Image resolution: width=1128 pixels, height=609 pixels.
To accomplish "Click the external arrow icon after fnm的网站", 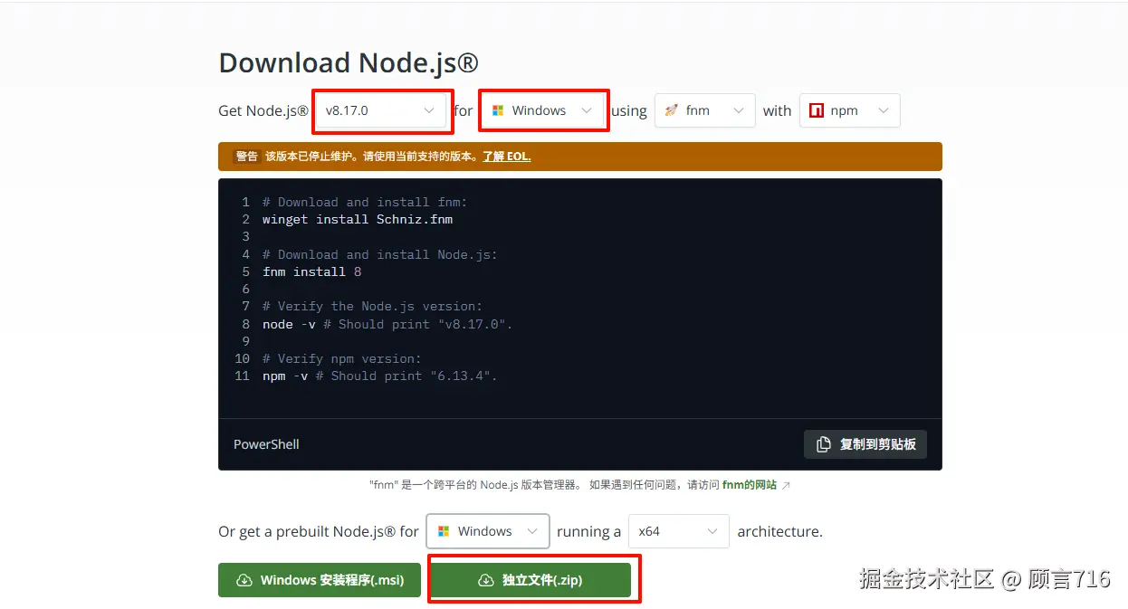I will click(x=786, y=486).
